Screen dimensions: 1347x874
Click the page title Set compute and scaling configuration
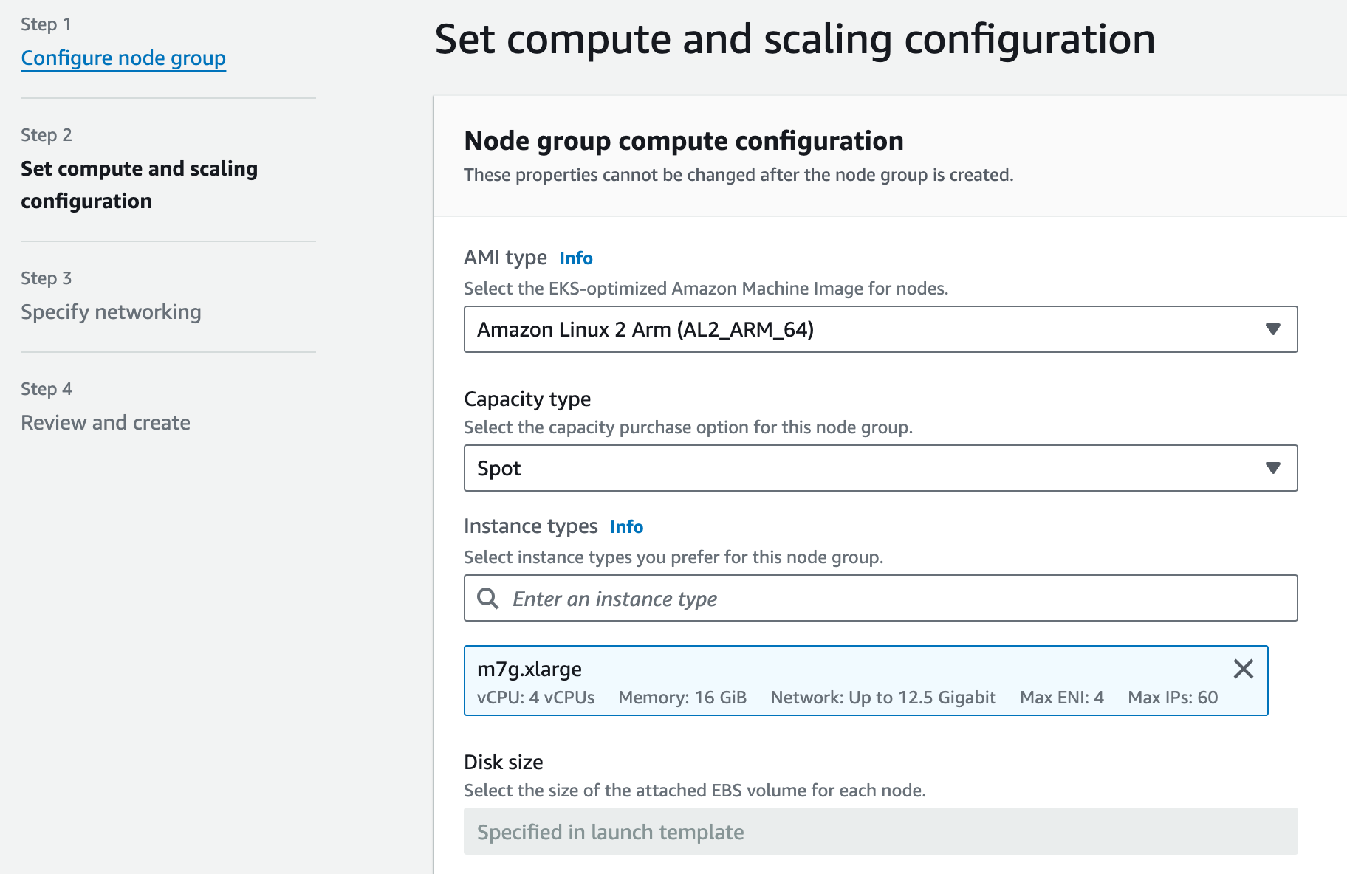pos(795,39)
